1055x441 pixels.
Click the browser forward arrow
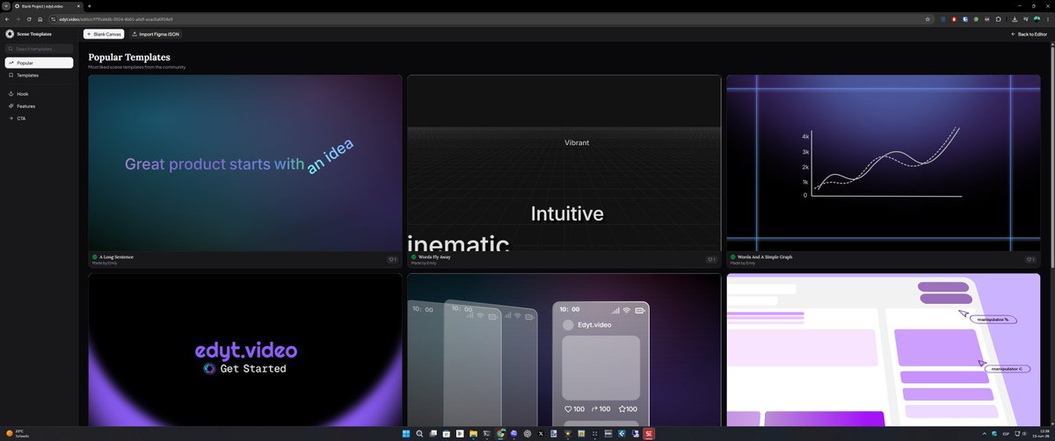(18, 18)
